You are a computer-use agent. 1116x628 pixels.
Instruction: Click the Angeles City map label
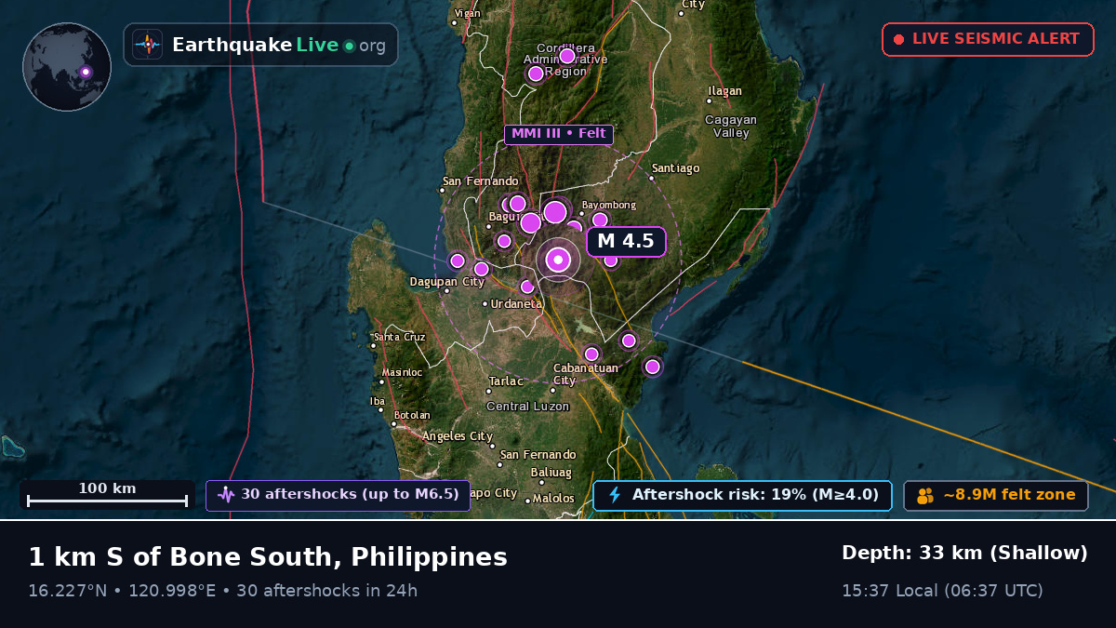(x=458, y=436)
